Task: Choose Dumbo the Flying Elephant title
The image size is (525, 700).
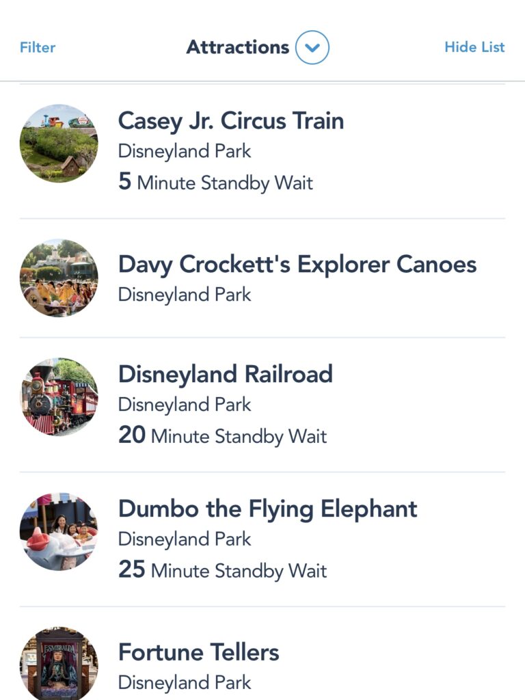Action: pos(268,509)
